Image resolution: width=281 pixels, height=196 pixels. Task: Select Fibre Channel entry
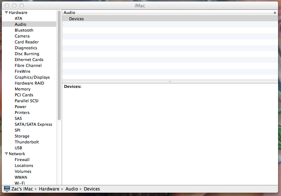click(x=28, y=65)
